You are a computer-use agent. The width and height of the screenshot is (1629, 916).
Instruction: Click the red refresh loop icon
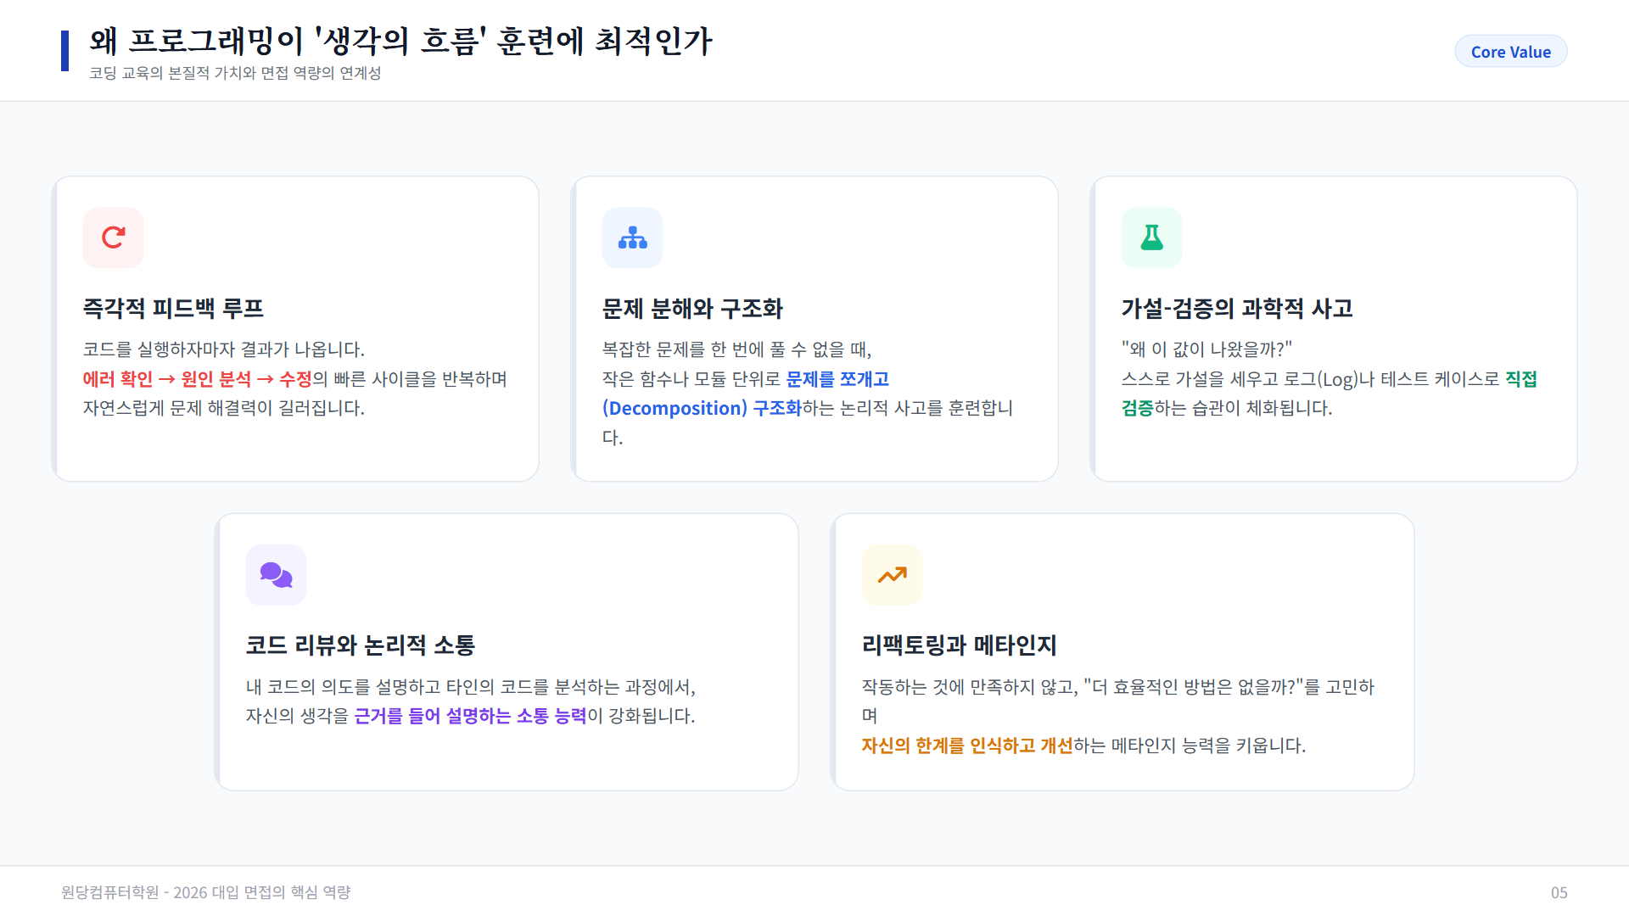[113, 237]
